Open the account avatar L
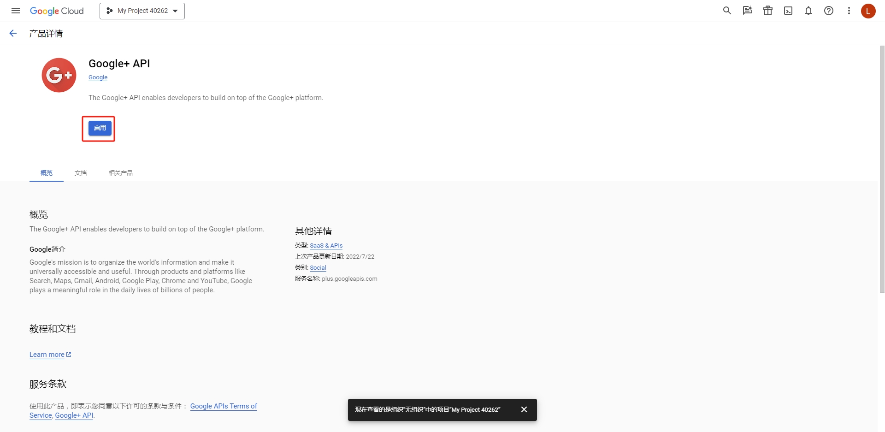Screen dimensions: 885x432 868,11
